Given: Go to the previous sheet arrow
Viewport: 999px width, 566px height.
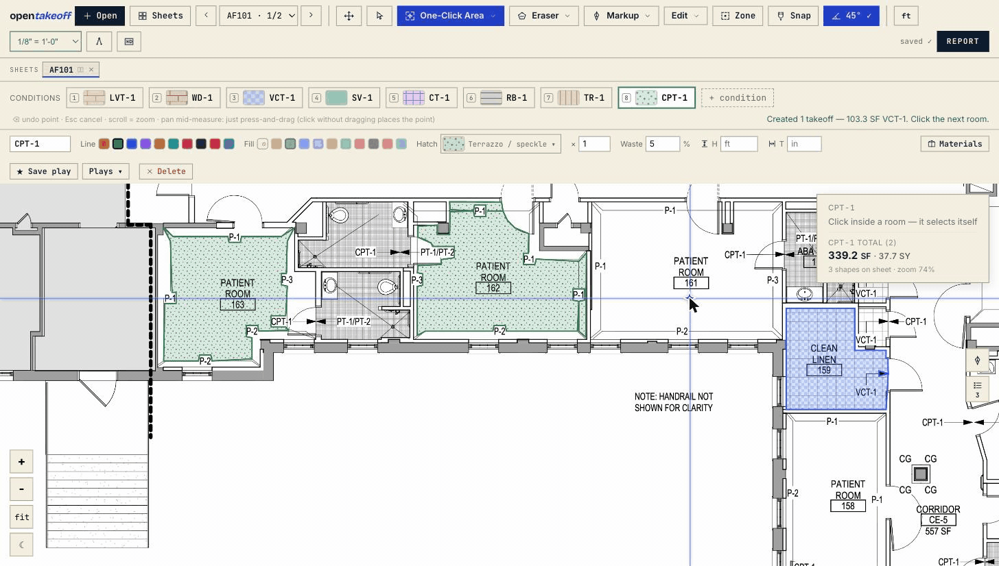Looking at the screenshot, I should click(x=206, y=16).
